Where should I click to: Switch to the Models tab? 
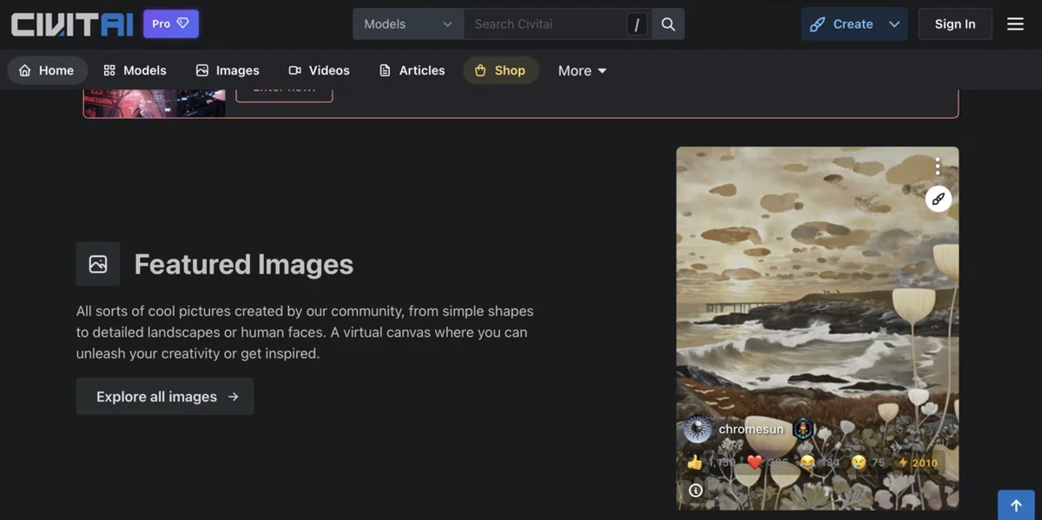coord(135,70)
